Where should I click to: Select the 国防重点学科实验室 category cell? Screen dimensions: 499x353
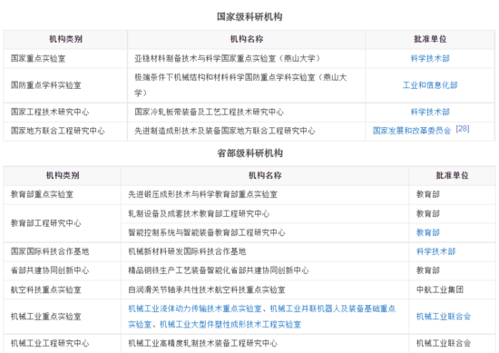coord(65,85)
